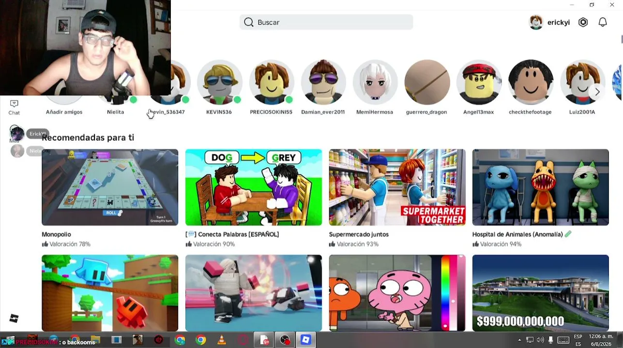623x348 pixels.
Task: Open the boxing ring game thumbnail
Action: click(x=254, y=293)
